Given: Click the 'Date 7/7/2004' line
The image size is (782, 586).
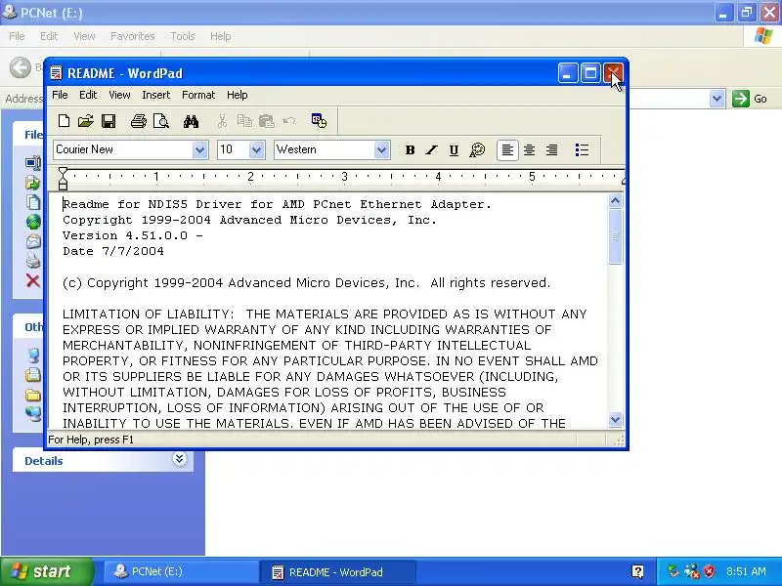Looking at the screenshot, I should click(x=113, y=251).
